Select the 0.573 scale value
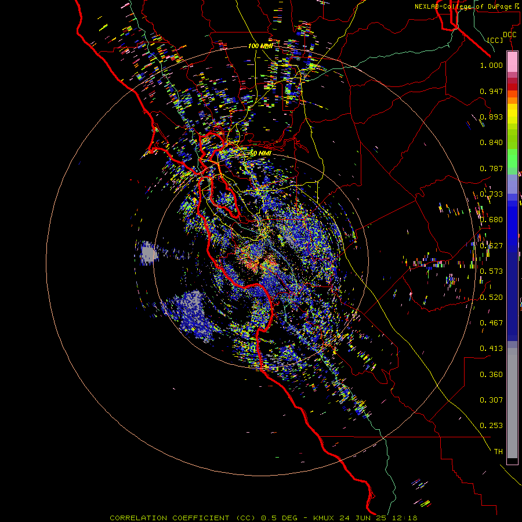This screenshot has width=522, height=522. pos(491,271)
